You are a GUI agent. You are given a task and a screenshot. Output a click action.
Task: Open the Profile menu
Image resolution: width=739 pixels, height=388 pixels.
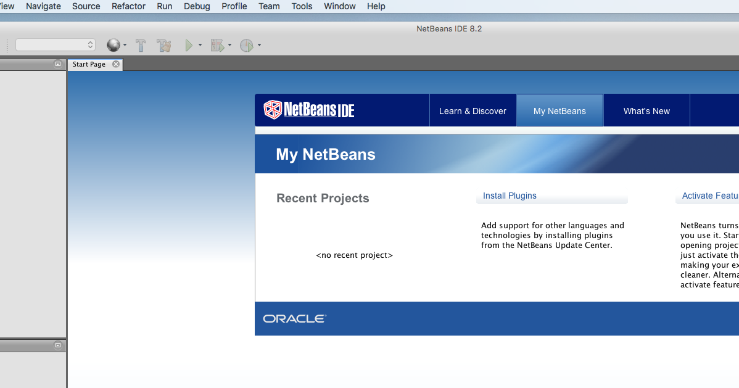[234, 6]
